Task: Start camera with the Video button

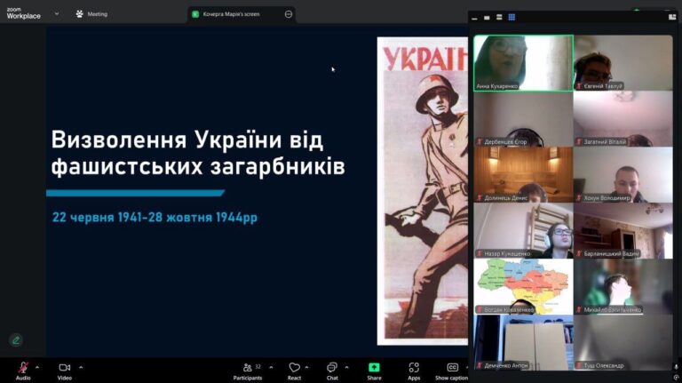Action: click(64, 368)
